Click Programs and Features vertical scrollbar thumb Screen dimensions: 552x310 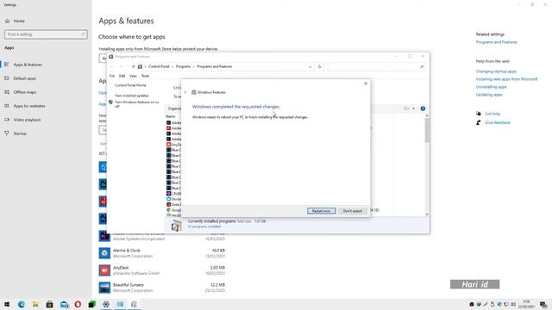(427, 130)
